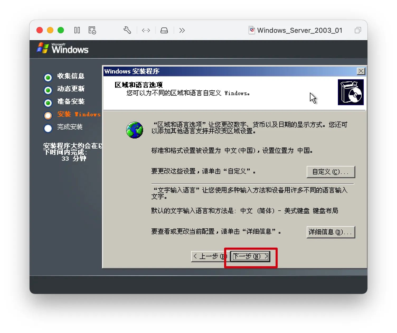Click the 收集信息 label

[x=71, y=76]
